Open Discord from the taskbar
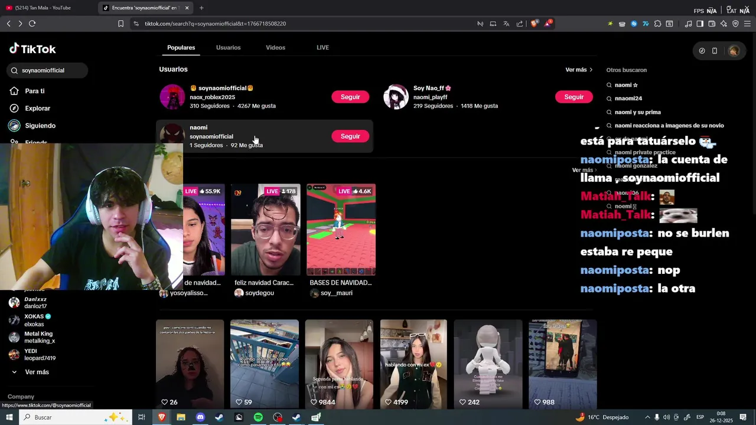 click(x=200, y=417)
